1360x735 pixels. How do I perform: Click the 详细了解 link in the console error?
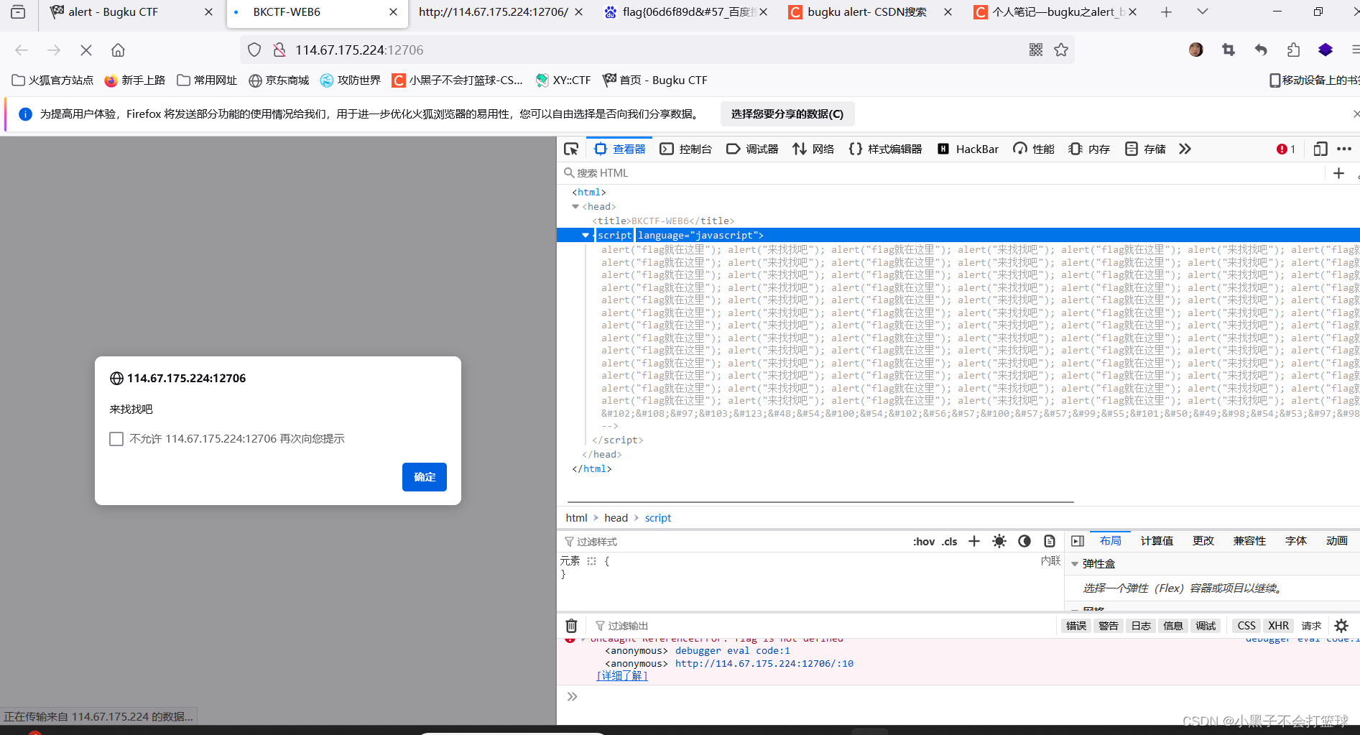click(621, 675)
